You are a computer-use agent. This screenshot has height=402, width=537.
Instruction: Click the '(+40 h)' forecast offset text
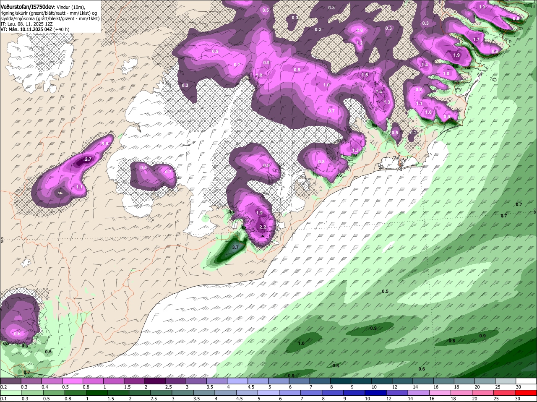click(61, 29)
